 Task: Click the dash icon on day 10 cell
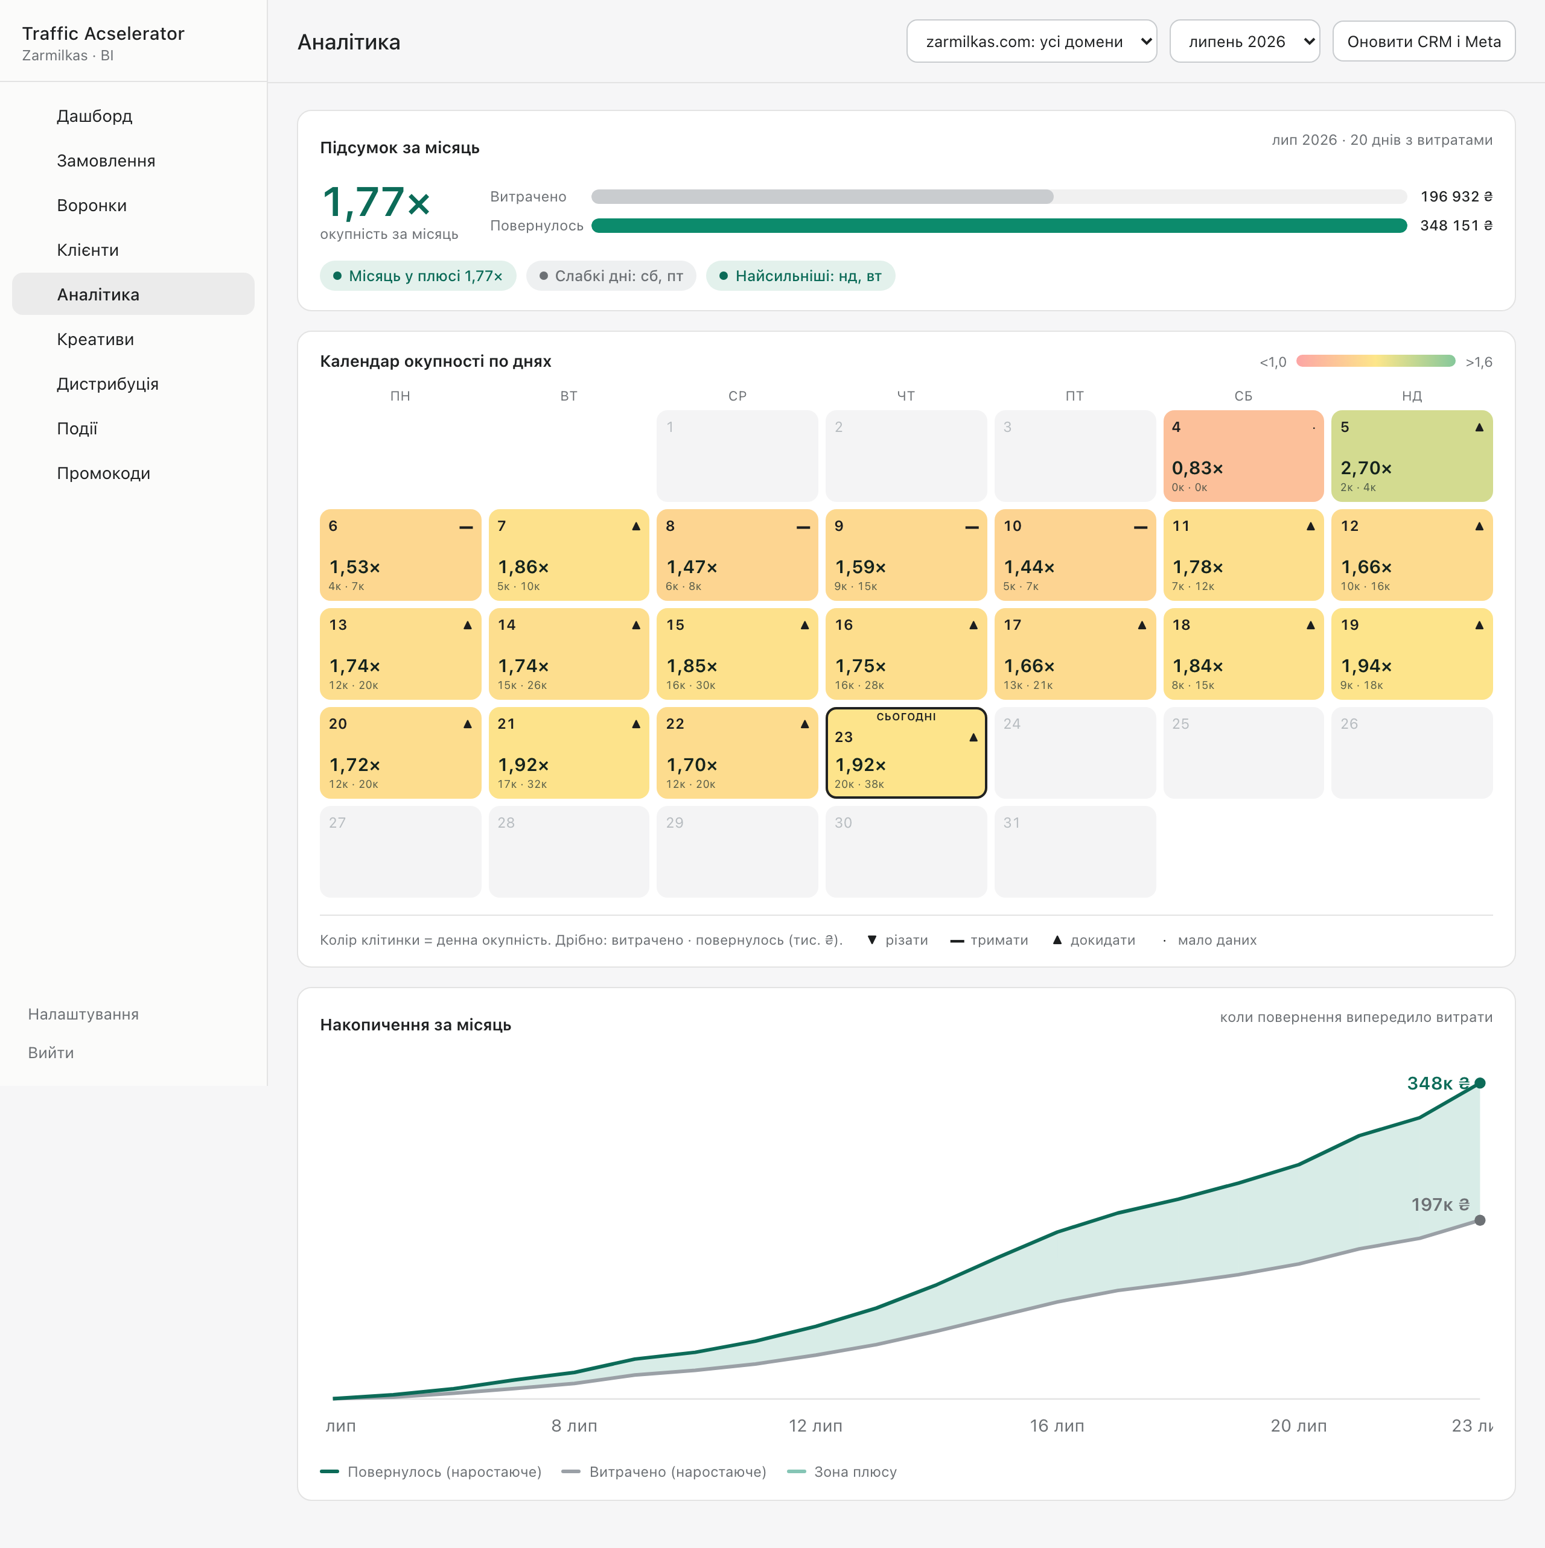(1141, 527)
